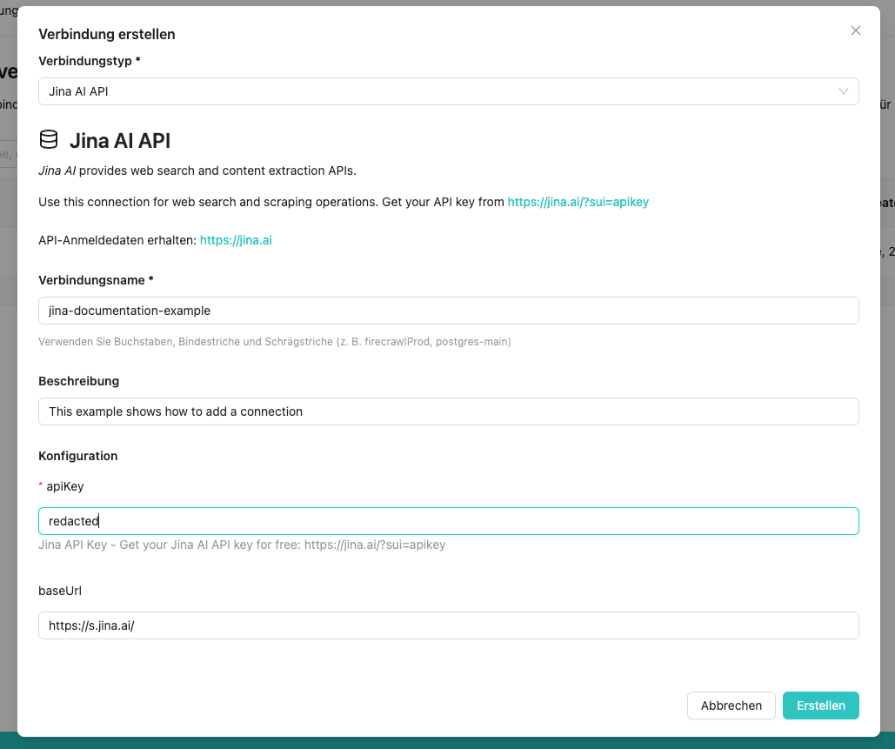The image size is (895, 749).
Task: Click the 'API-Anmeldedaten erhalten:' text
Action: (x=117, y=240)
